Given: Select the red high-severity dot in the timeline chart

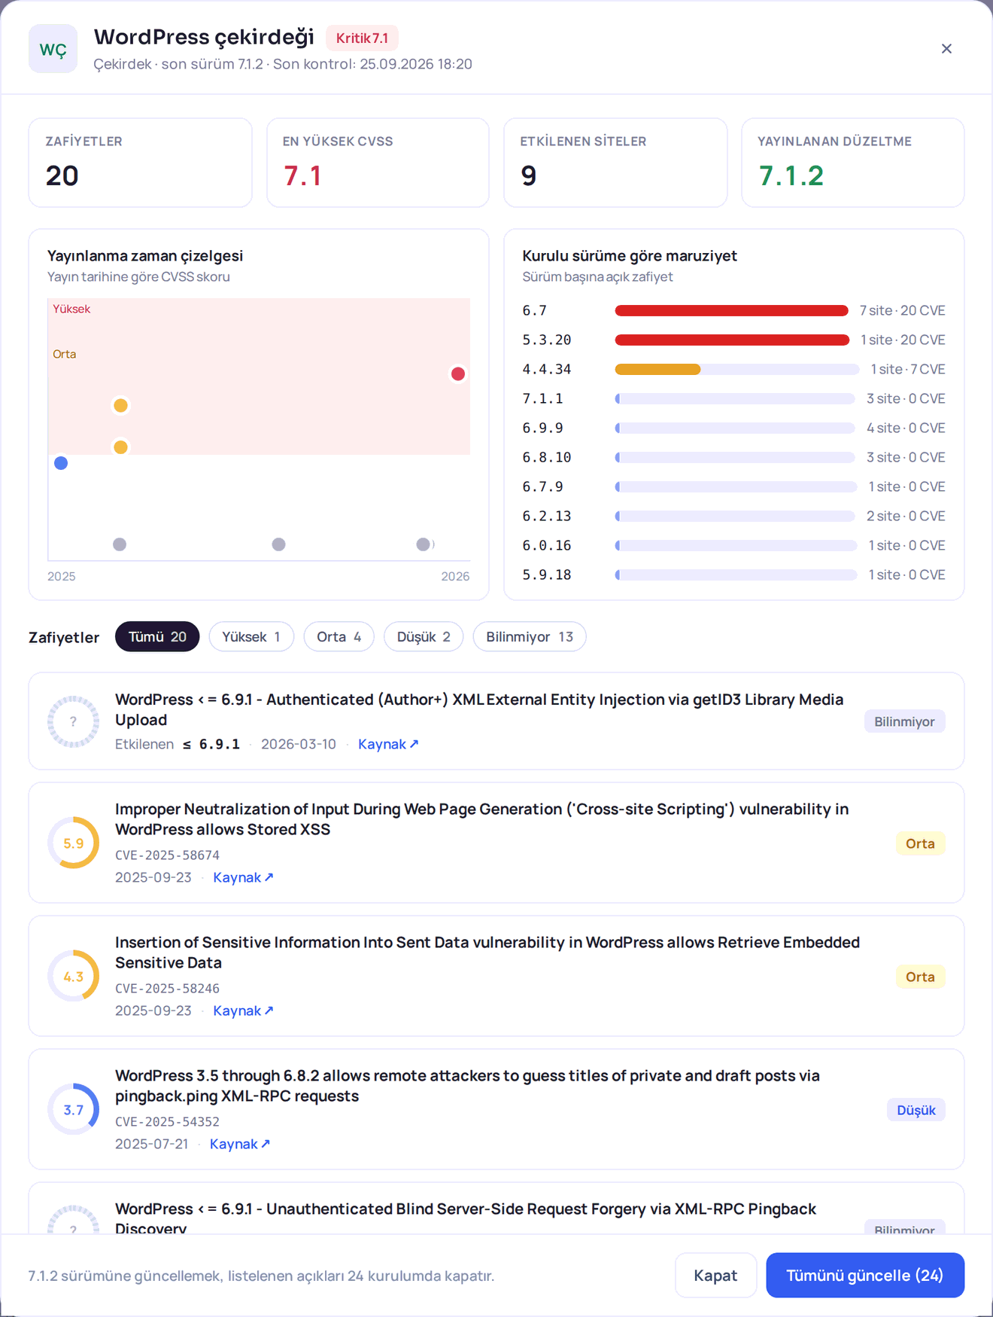Looking at the screenshot, I should point(457,374).
